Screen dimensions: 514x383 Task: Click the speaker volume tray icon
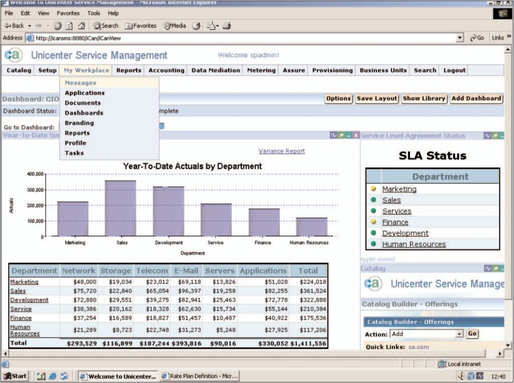click(461, 376)
